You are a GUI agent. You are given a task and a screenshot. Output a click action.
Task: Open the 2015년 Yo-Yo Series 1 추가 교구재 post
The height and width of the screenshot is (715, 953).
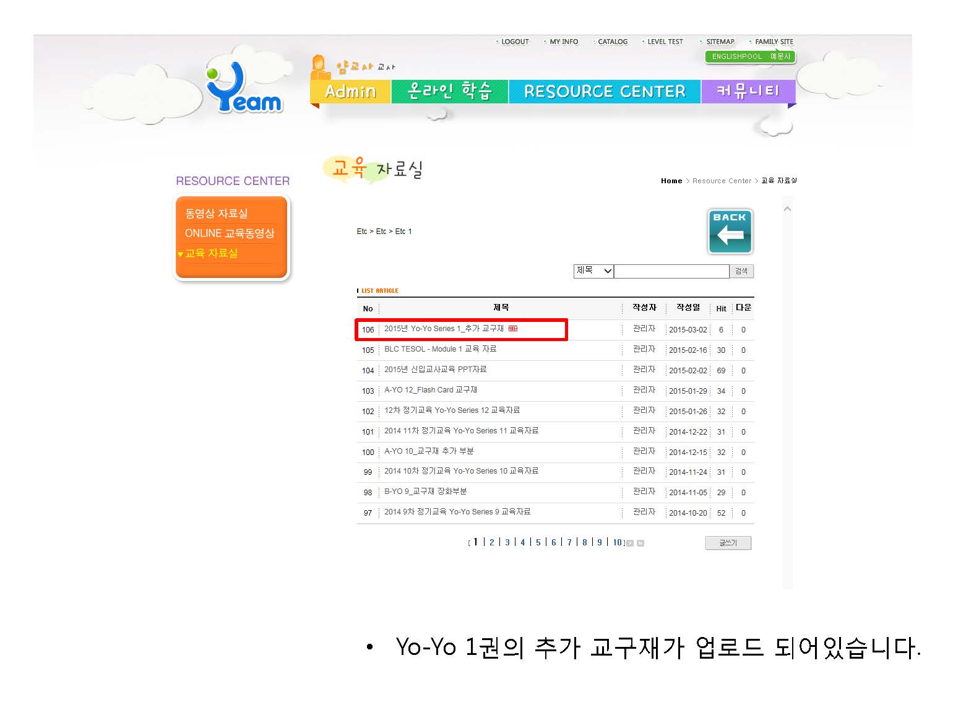tap(444, 329)
